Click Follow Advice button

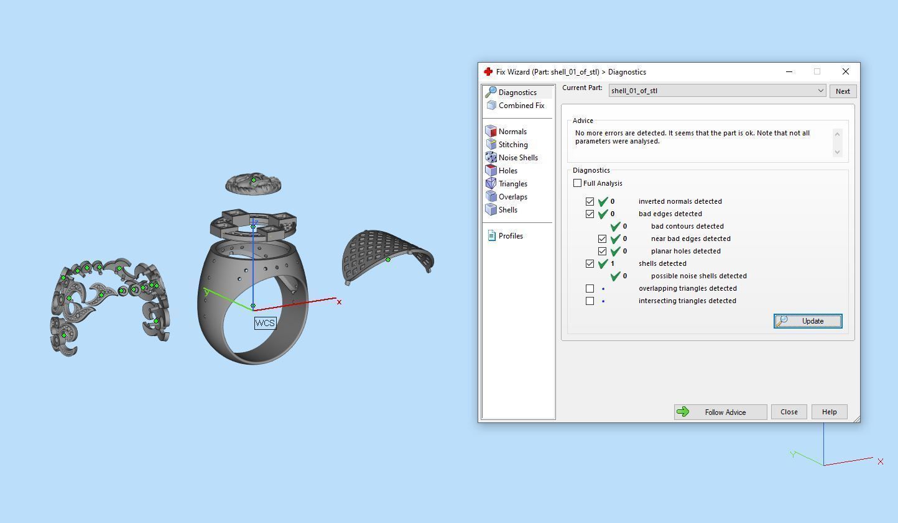pos(720,412)
